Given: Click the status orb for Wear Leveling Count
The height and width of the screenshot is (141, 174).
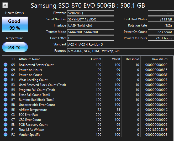Looking at the screenshot, I should pyautogui.click(x=6, y=80).
